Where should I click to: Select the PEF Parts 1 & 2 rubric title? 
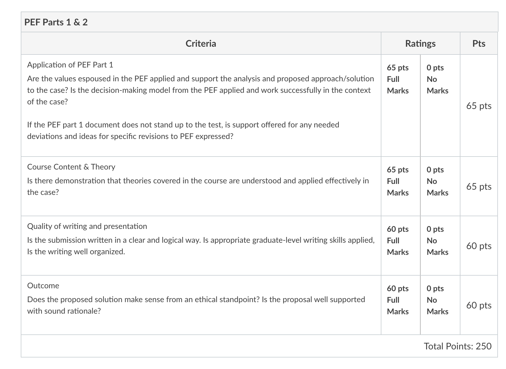56,22
